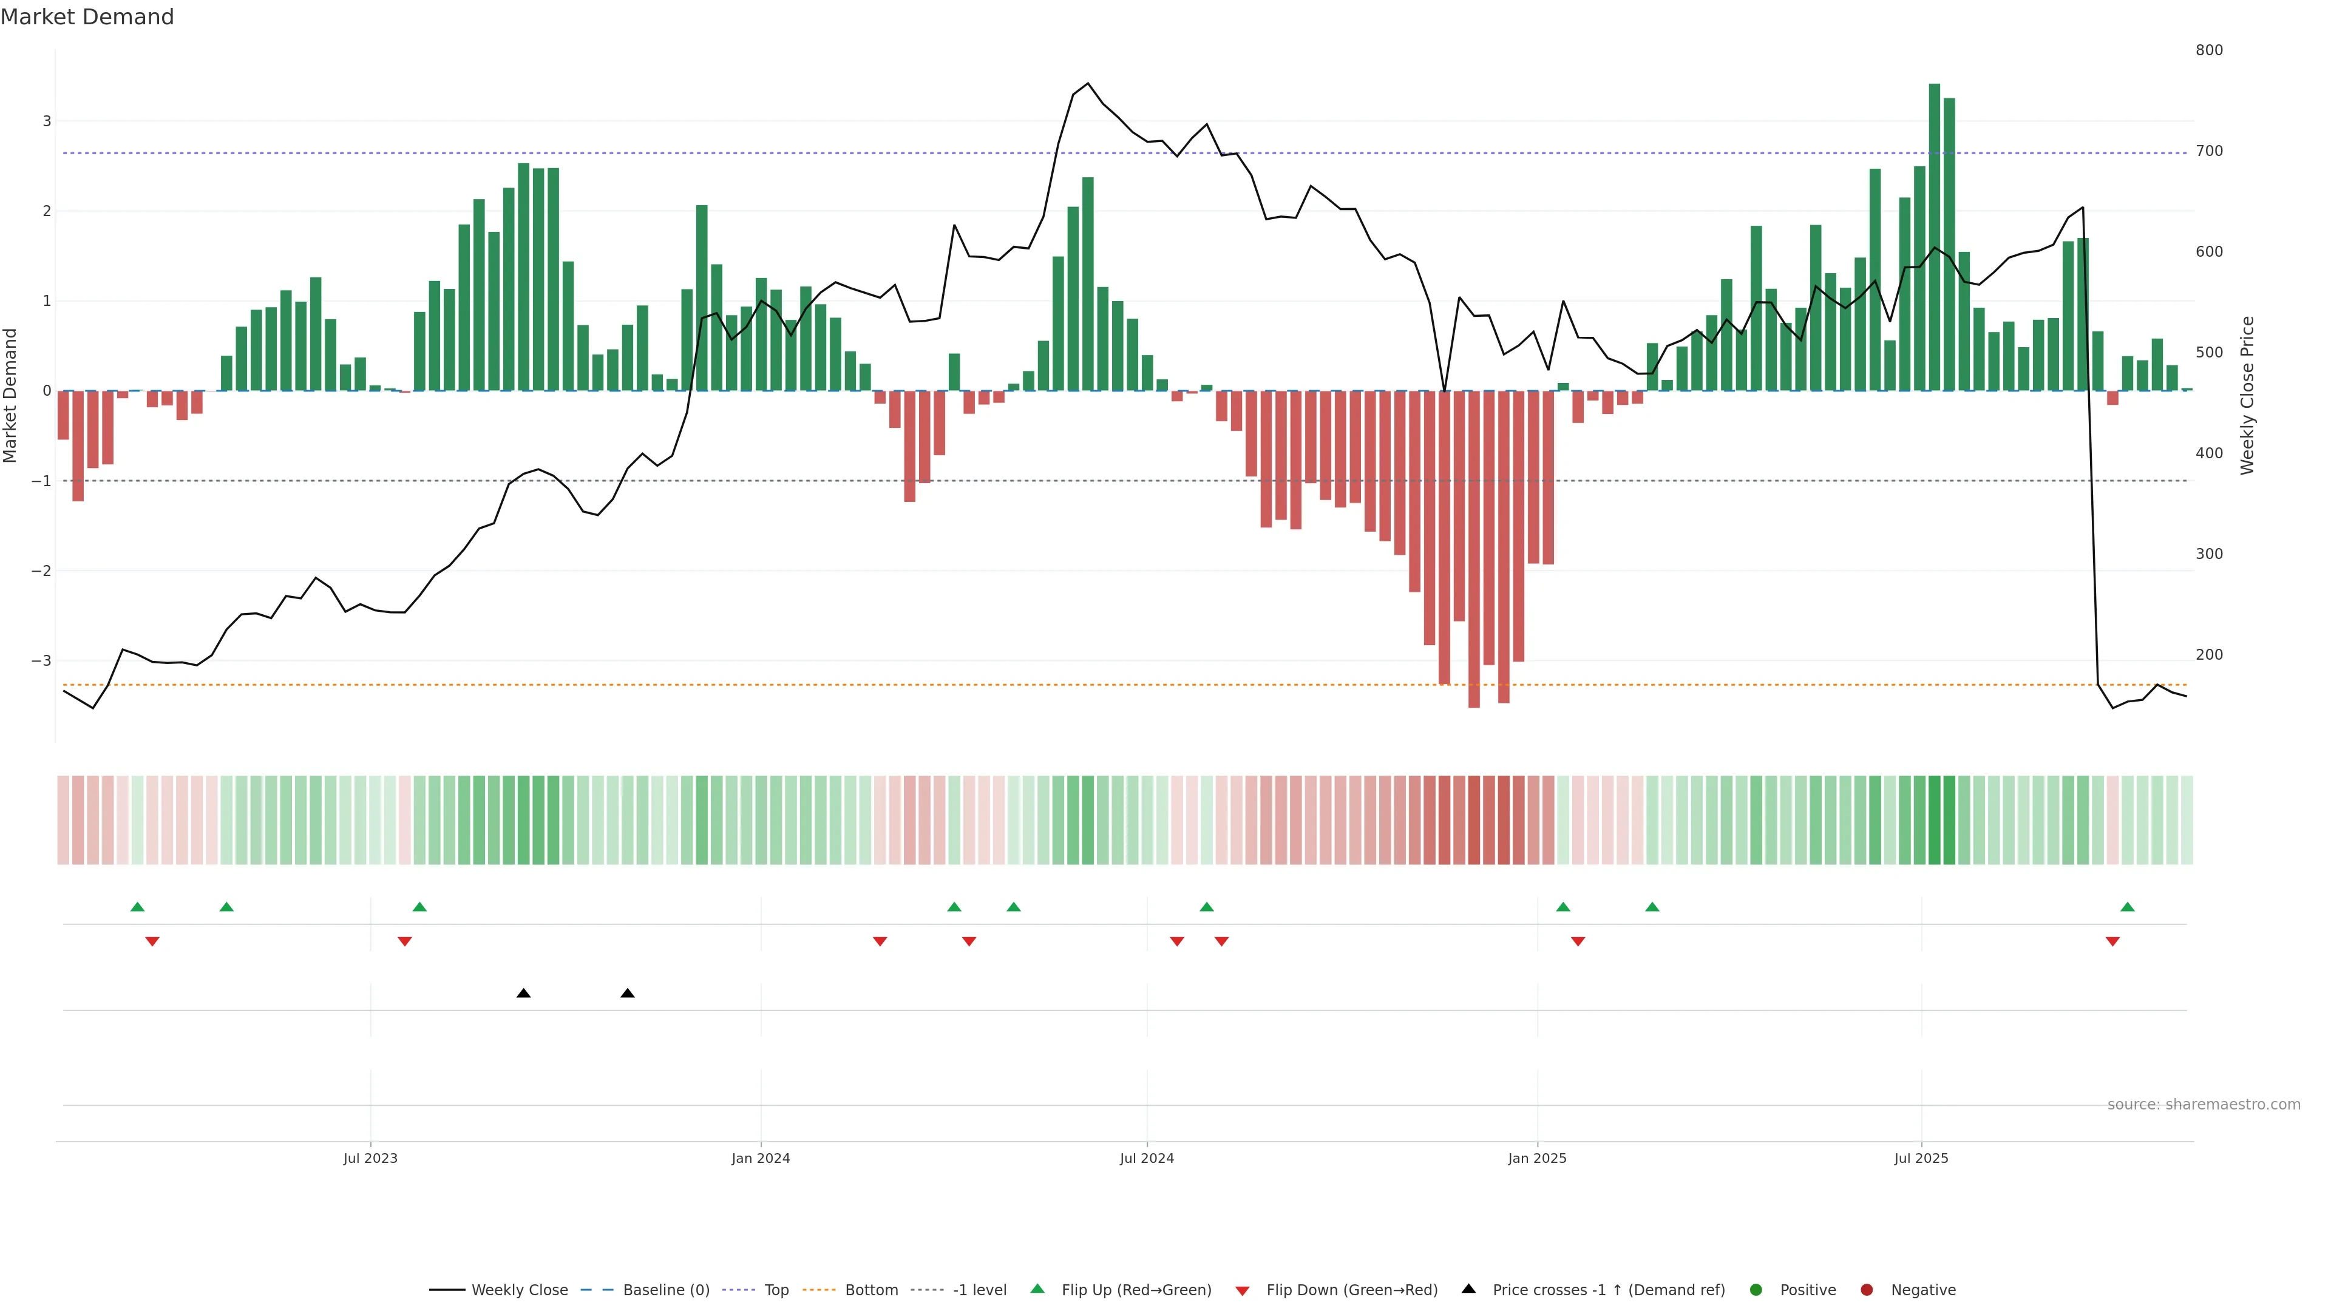The image size is (2331, 1311).
Task: Click the Weekly Close Price axis title
Action: coord(2248,395)
